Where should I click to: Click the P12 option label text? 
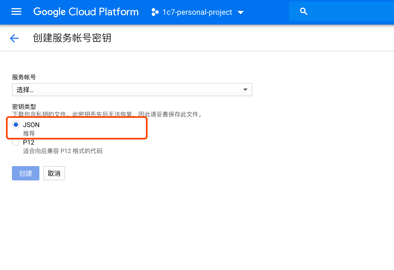[29, 142]
